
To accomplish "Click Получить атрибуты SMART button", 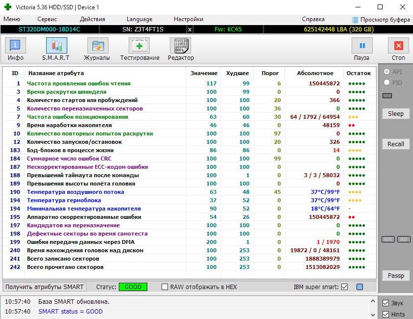I will click(45, 287).
